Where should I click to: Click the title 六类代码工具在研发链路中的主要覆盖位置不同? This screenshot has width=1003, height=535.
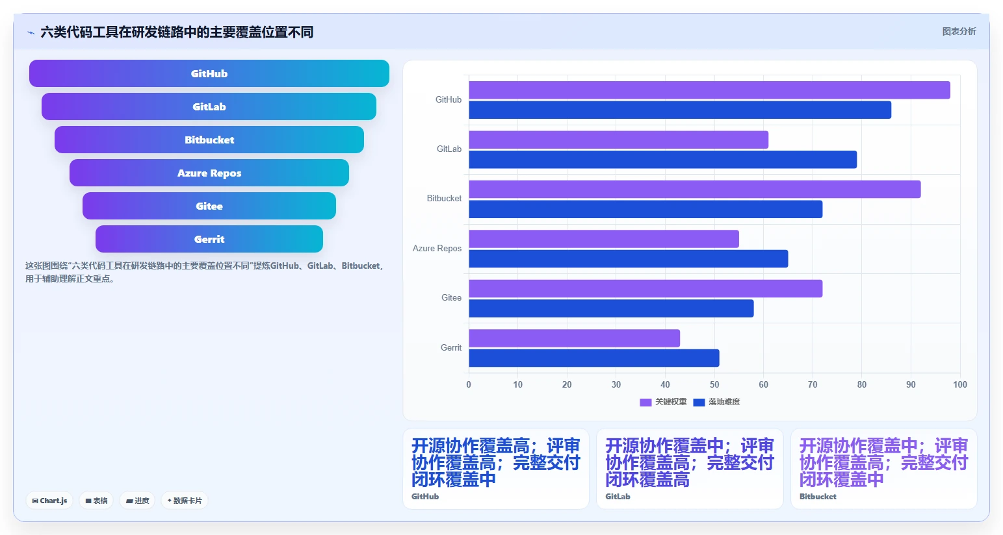coord(177,32)
